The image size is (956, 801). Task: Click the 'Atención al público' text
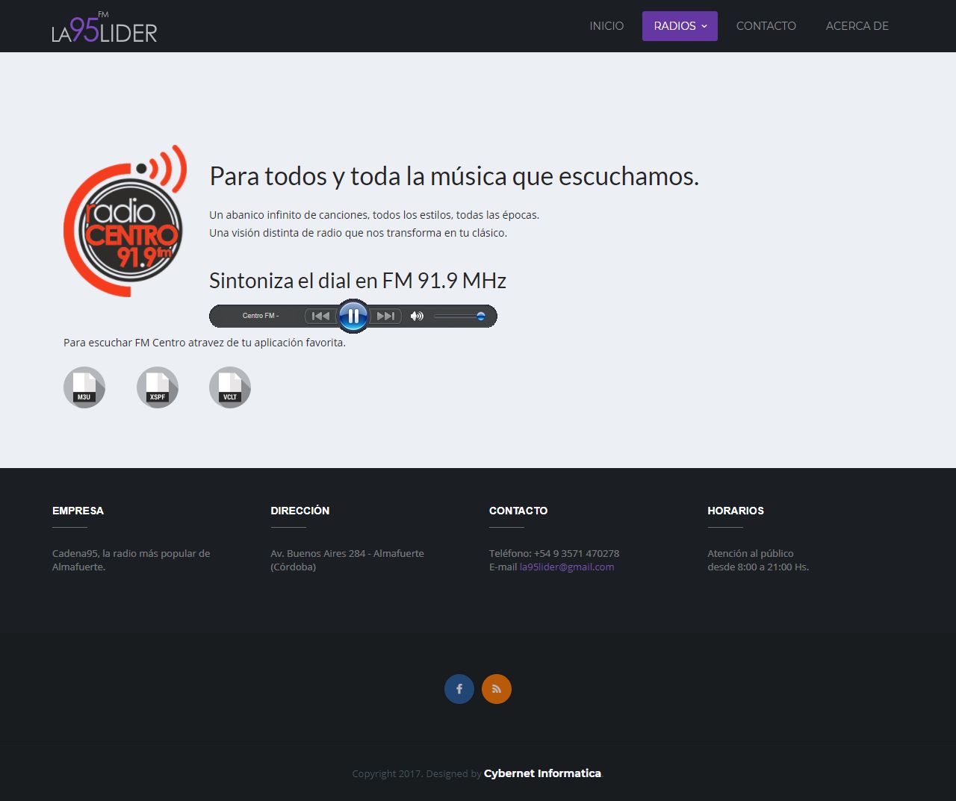(751, 553)
